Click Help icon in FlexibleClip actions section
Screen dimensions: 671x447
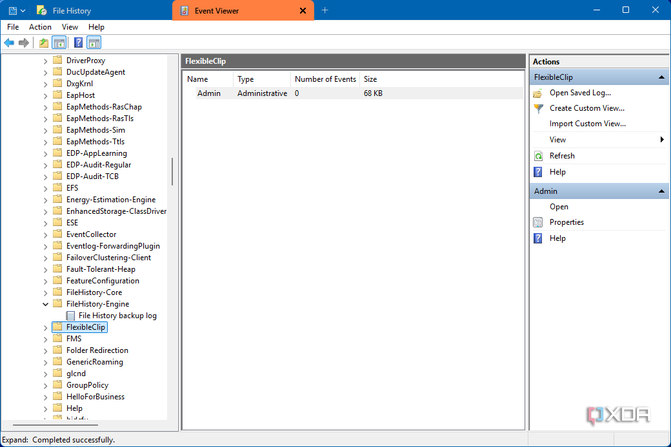tap(538, 172)
